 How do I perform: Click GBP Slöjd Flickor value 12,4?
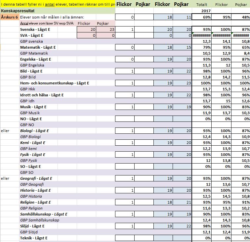point(221,232)
